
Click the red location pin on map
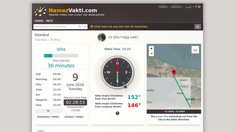coord(174,73)
